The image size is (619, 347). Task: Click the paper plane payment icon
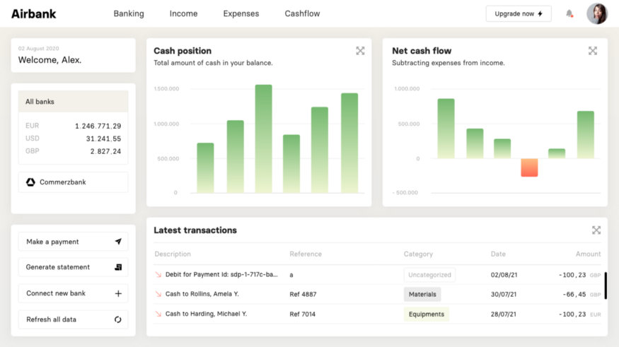118,241
